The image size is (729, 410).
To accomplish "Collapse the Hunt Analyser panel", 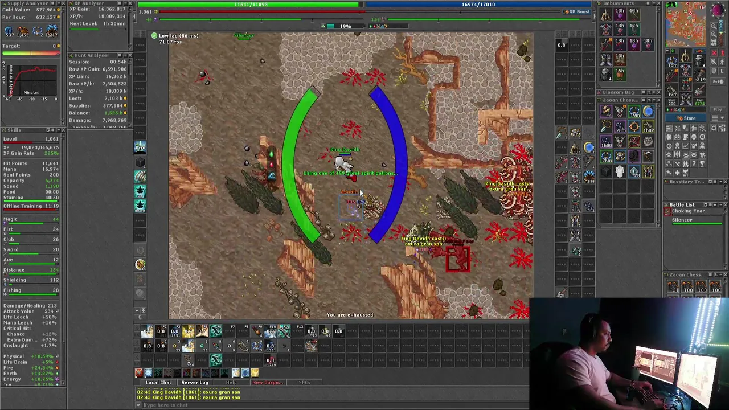I will (124, 56).
